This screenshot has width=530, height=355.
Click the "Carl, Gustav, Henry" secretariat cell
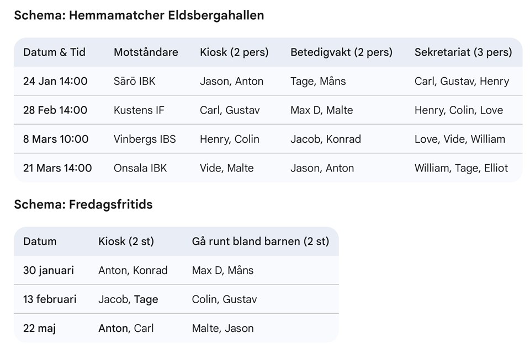pyautogui.click(x=462, y=81)
